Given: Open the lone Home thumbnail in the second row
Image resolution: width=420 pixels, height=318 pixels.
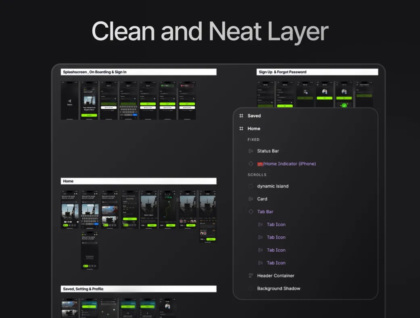Looking at the screenshot, I should (x=90, y=251).
